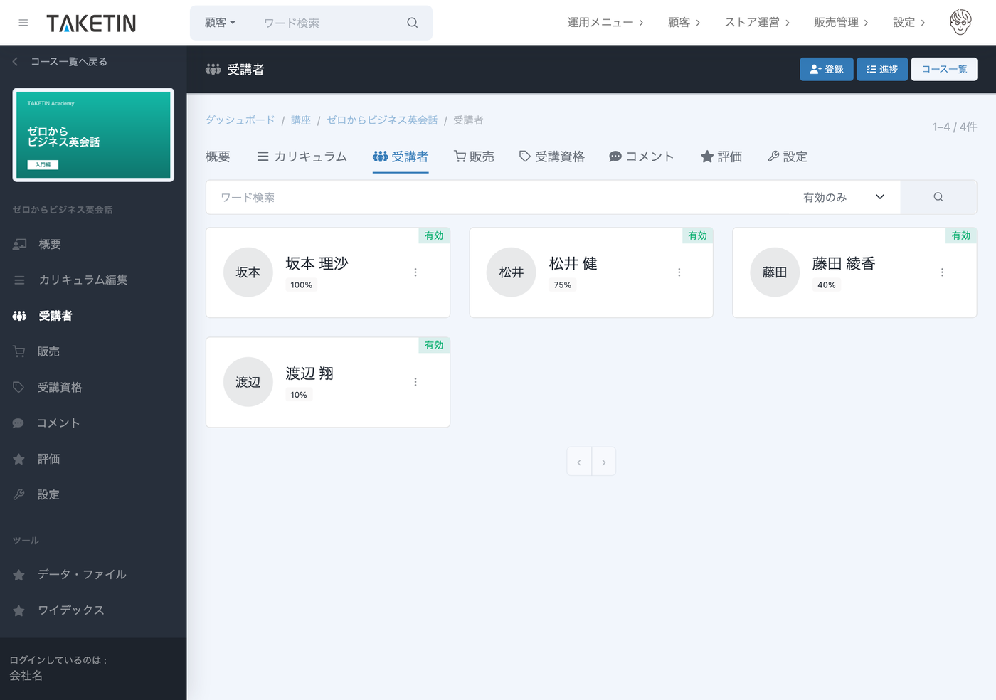Image resolution: width=996 pixels, height=700 pixels.
Task: Focus the header ワード検索 field
Action: point(327,23)
